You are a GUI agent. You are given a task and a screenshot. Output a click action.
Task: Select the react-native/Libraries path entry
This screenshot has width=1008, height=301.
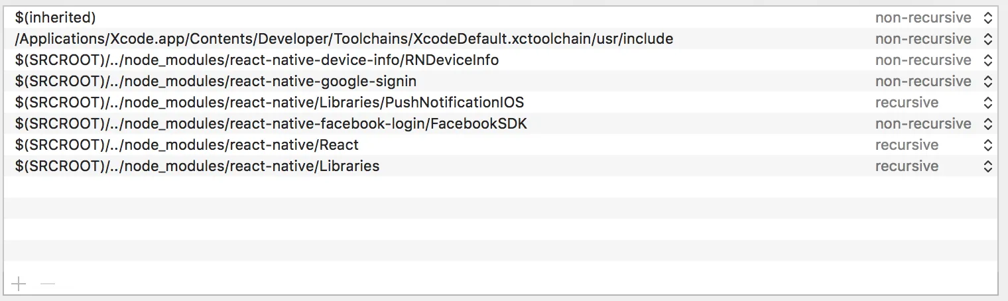click(197, 166)
